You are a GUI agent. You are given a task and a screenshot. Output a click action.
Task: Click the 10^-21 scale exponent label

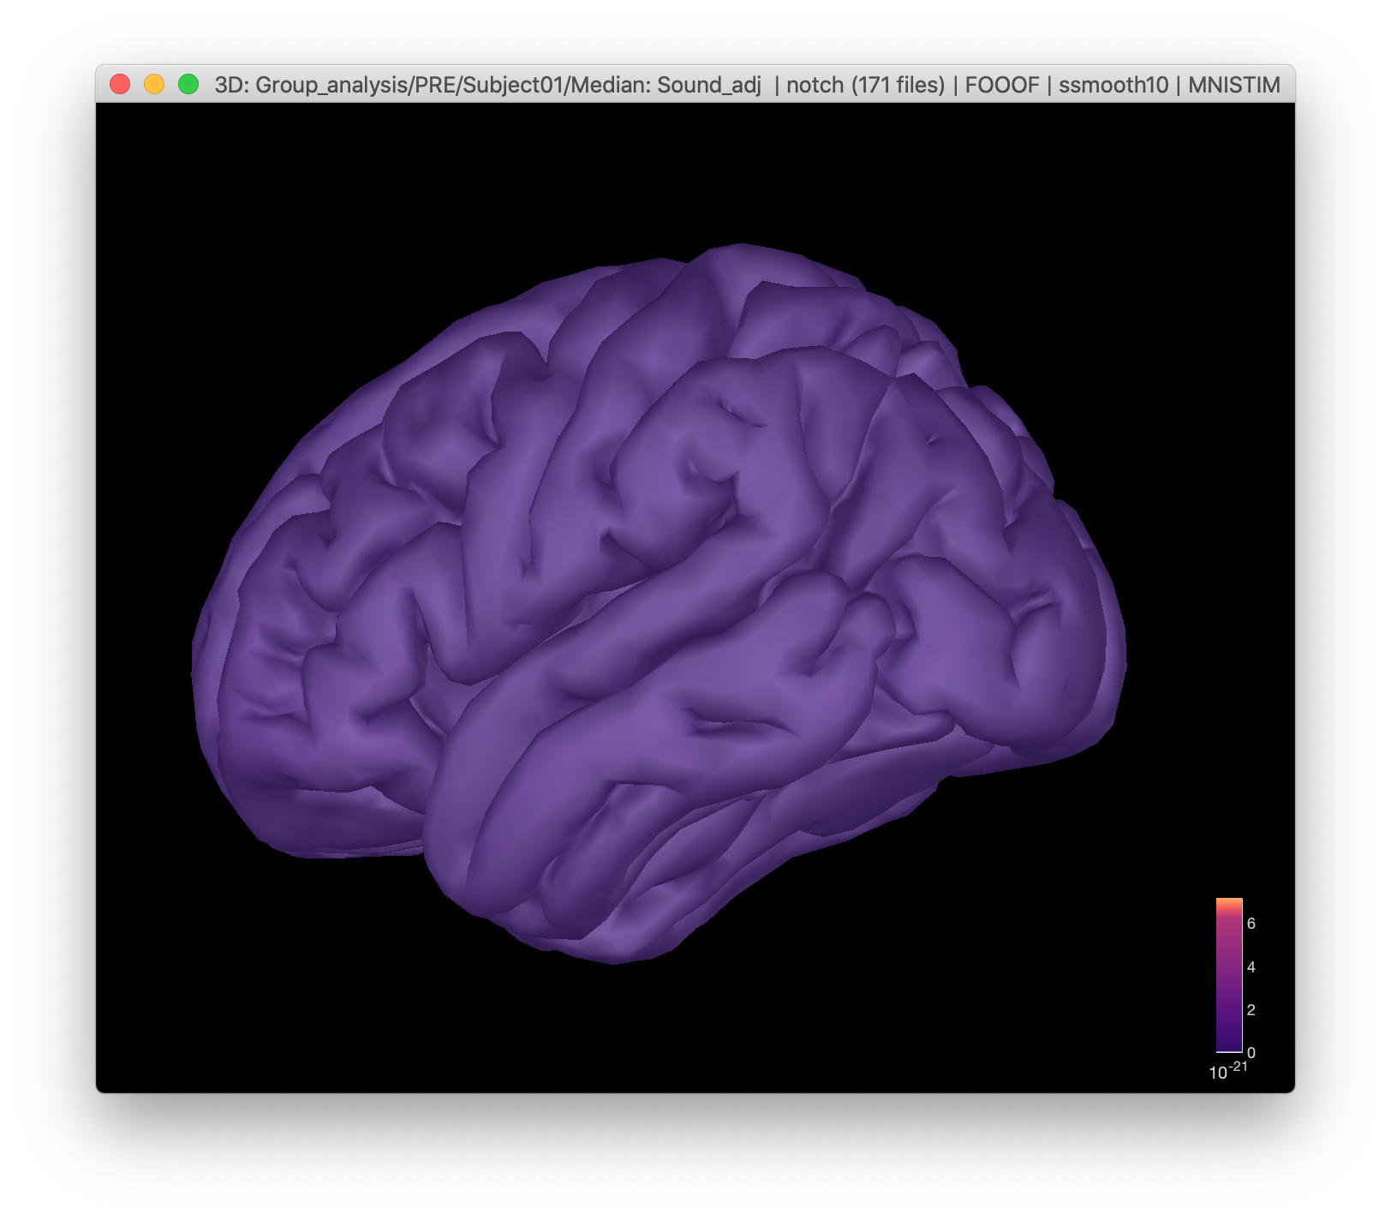tap(1228, 1071)
